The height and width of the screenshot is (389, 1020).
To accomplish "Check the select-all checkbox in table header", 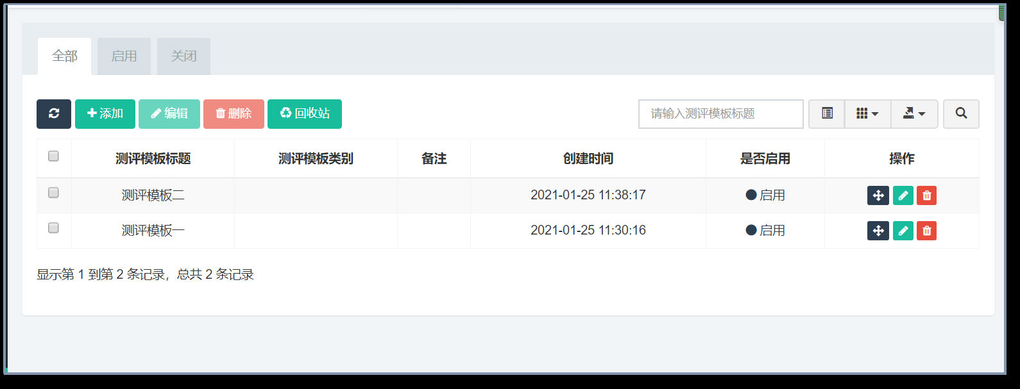I will pos(54,156).
